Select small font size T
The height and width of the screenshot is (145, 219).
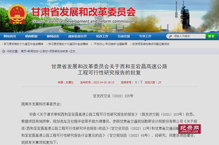(136, 82)
